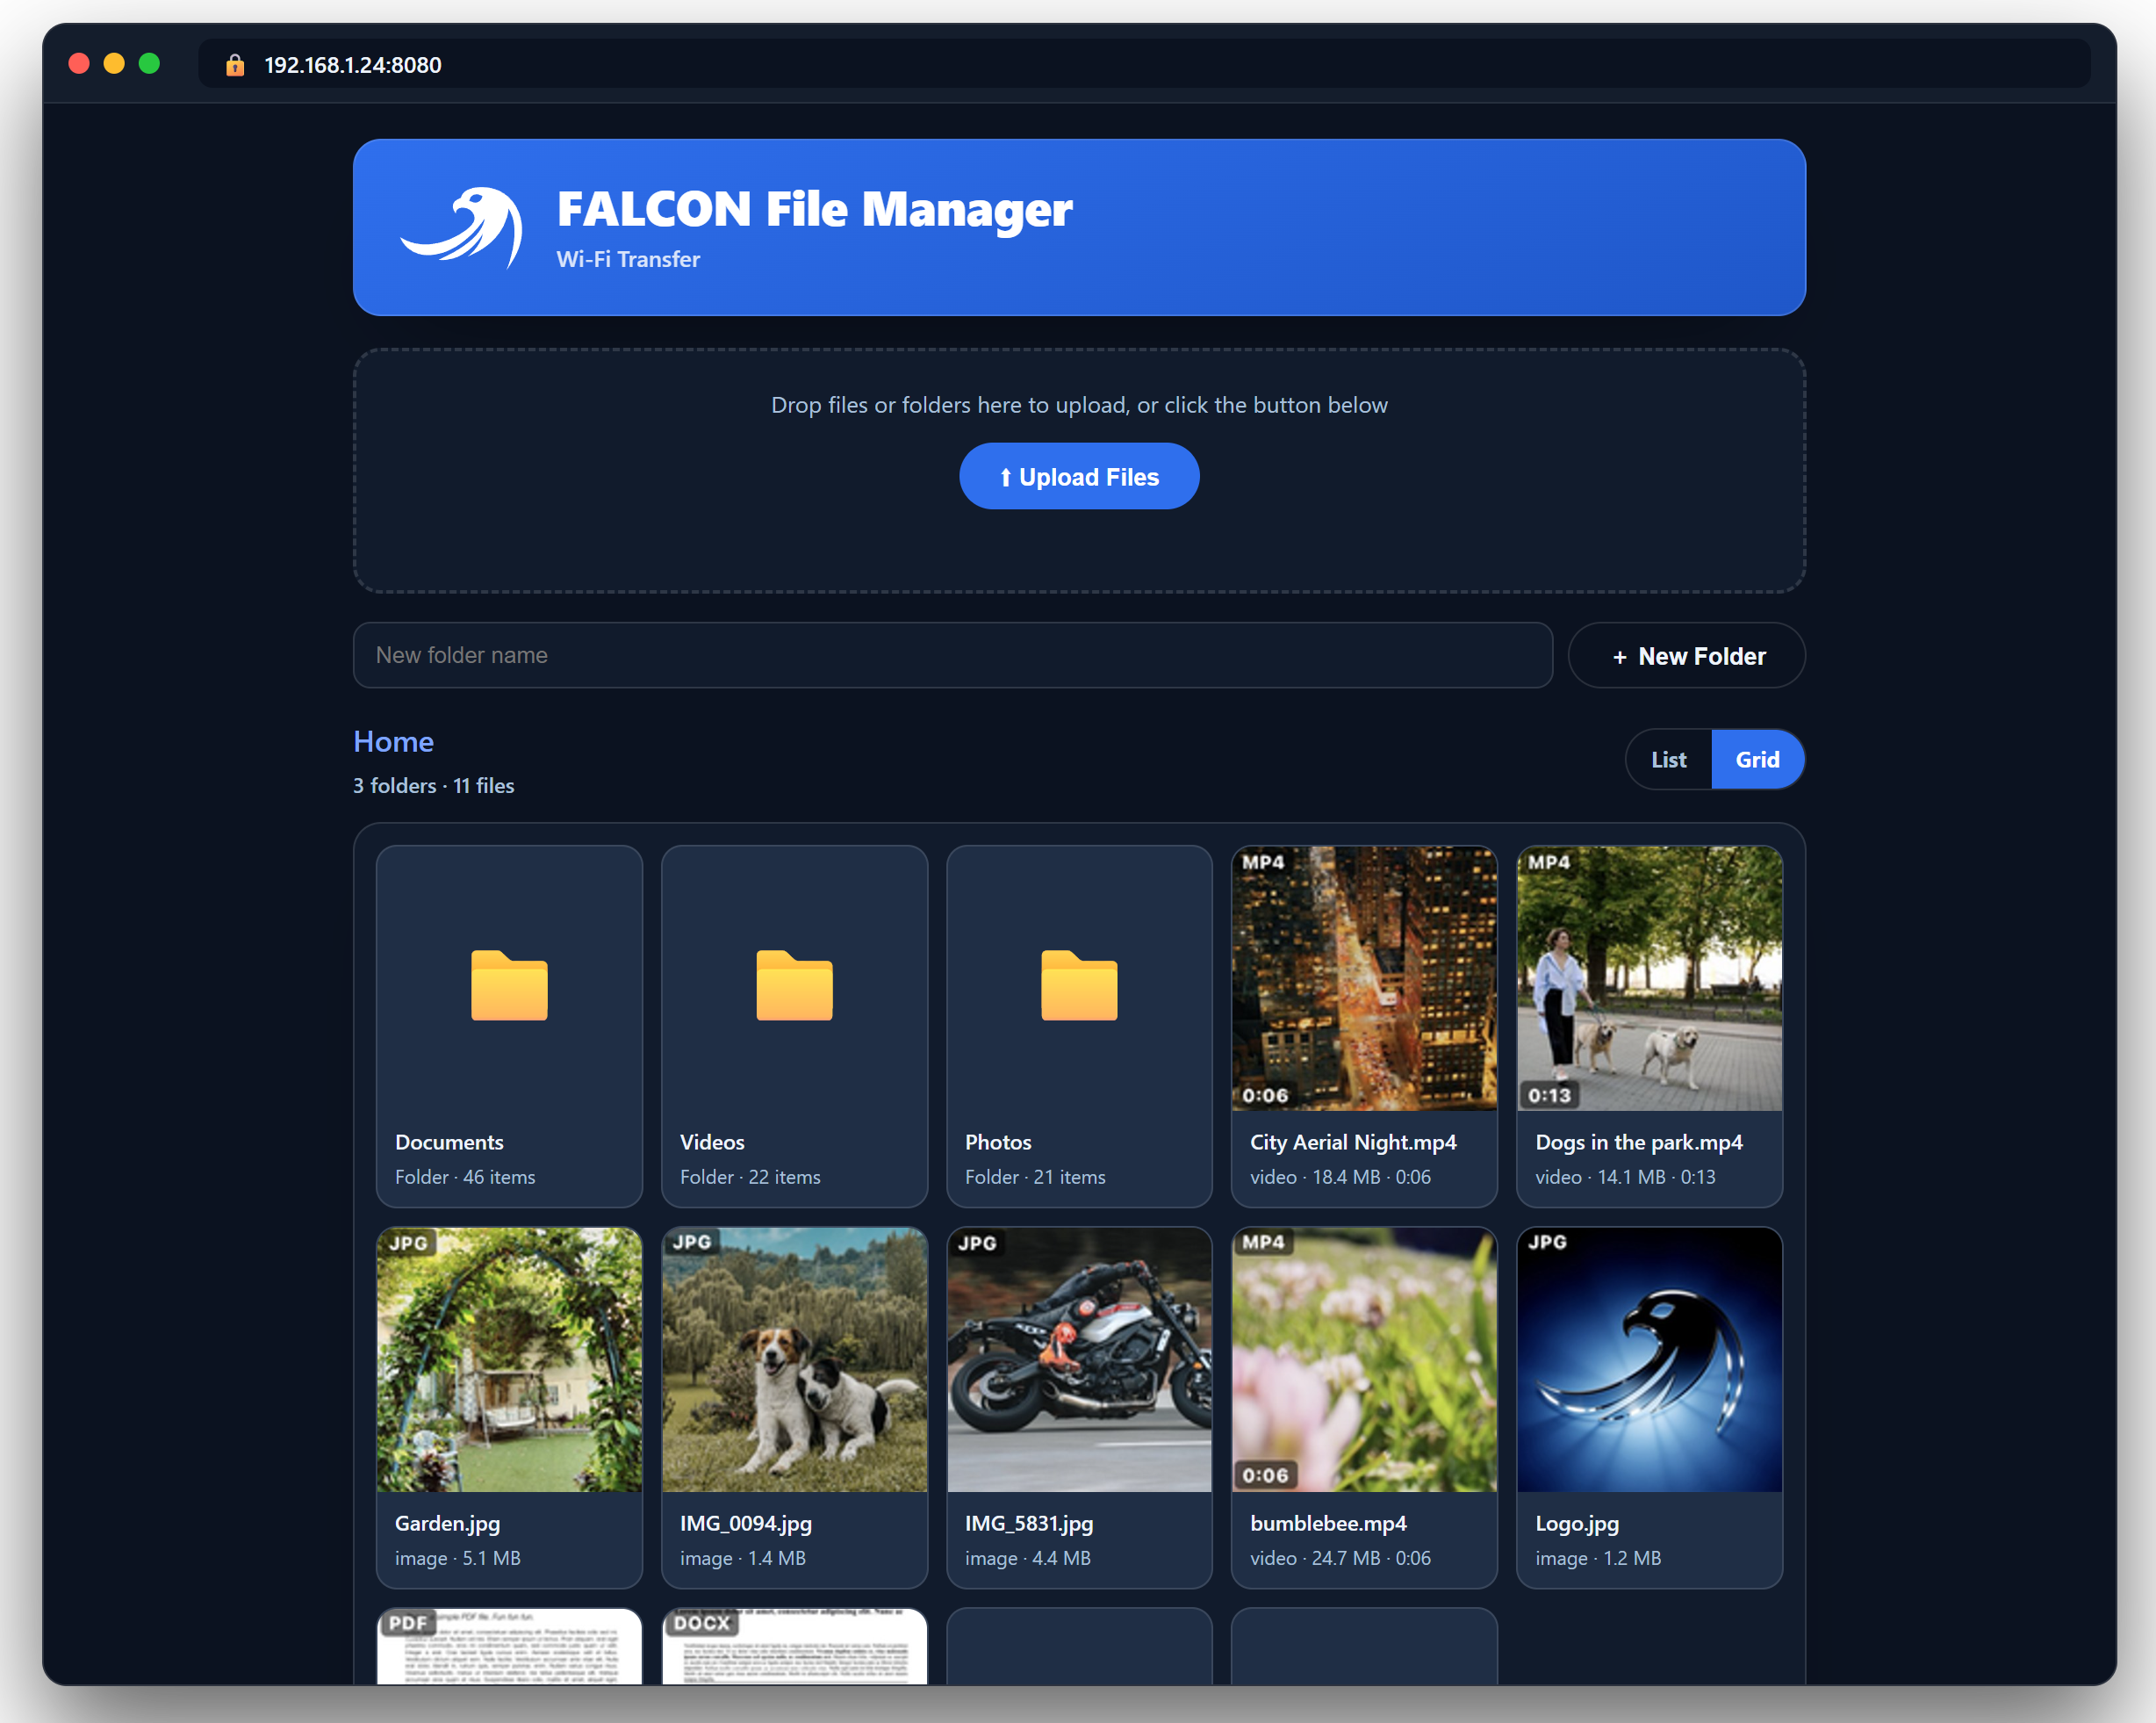Open the IMG_5831.jpg motorcycle thumbnail
This screenshot has height=1723, width=2156.
point(1079,1359)
